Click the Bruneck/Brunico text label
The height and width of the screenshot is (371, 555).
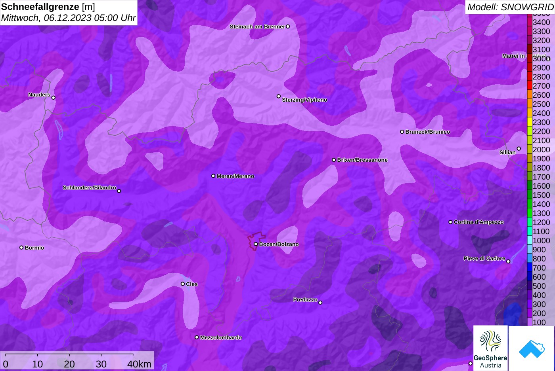(x=428, y=132)
